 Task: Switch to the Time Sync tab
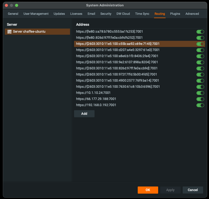coord(142,14)
